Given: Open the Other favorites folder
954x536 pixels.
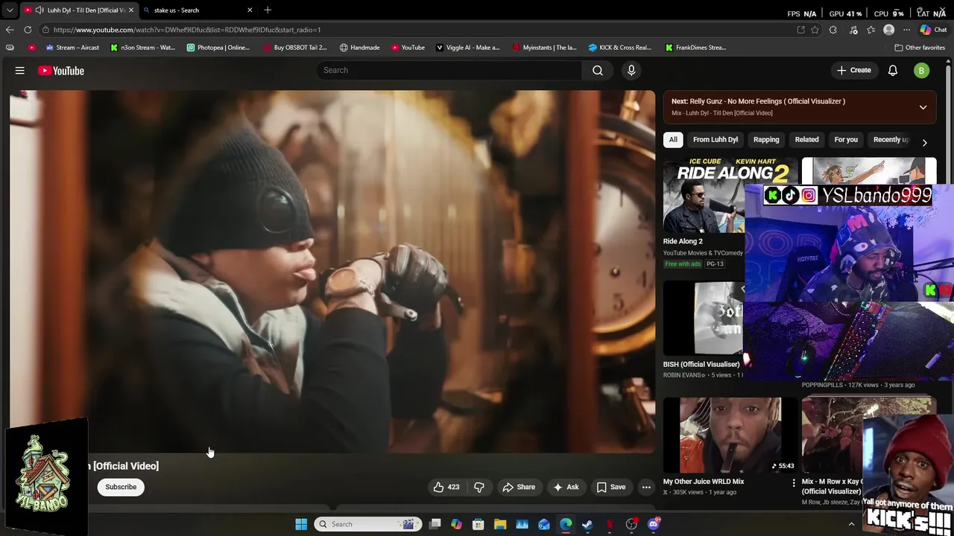Looking at the screenshot, I should [920, 48].
